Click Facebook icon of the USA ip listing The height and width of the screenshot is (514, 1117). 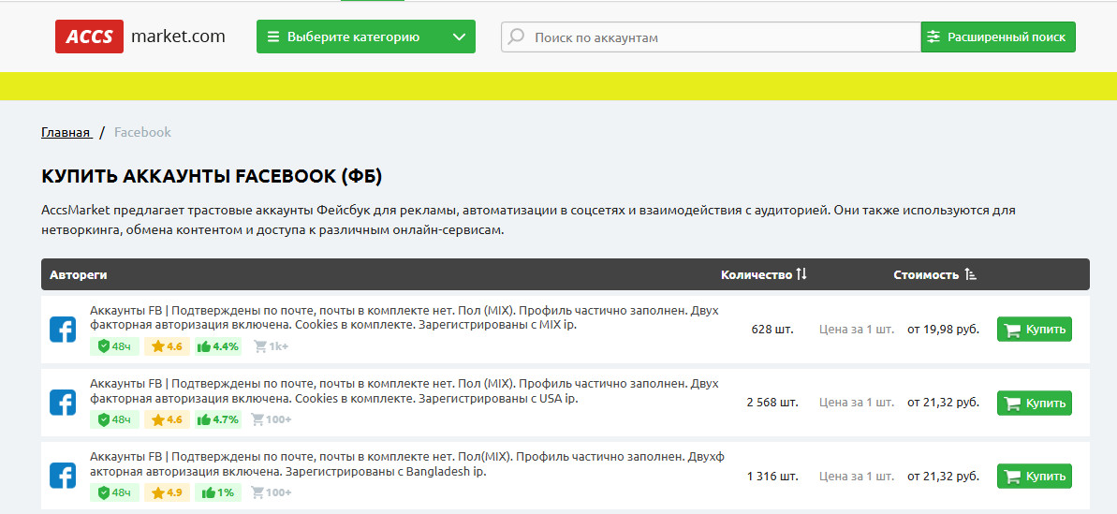point(63,403)
